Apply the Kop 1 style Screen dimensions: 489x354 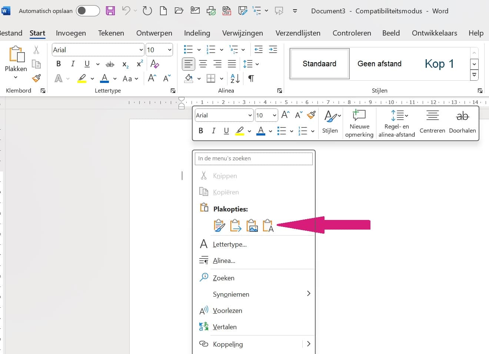click(439, 64)
